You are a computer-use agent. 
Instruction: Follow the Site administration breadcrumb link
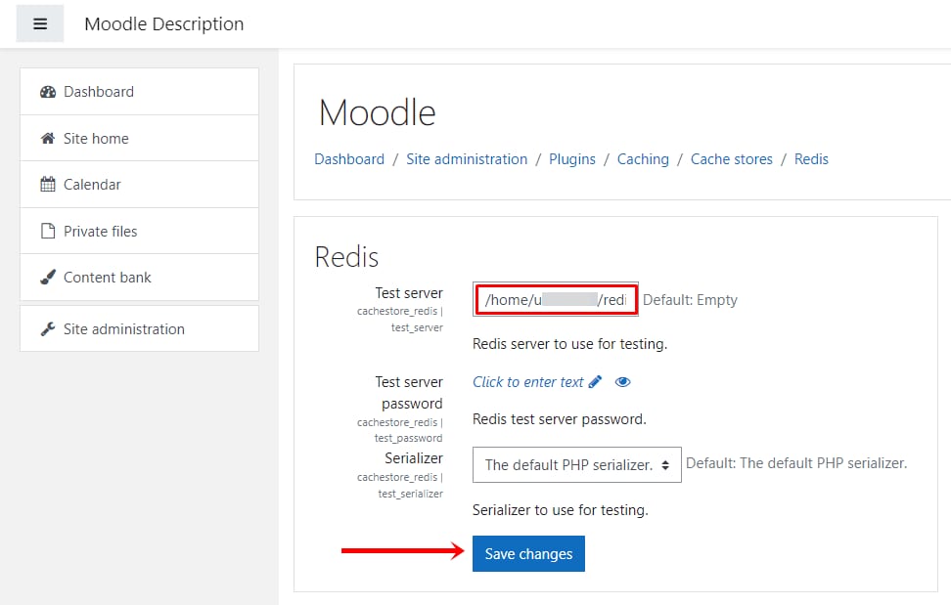click(467, 159)
